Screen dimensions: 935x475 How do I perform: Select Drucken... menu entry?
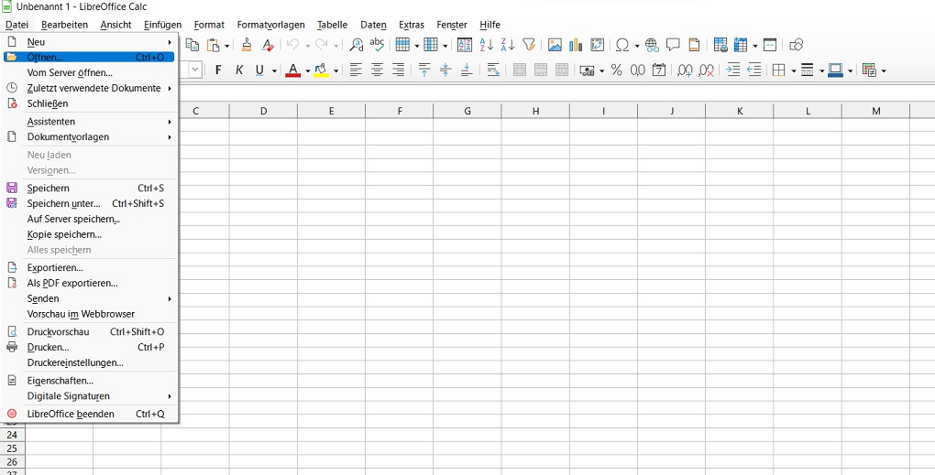tap(89, 347)
